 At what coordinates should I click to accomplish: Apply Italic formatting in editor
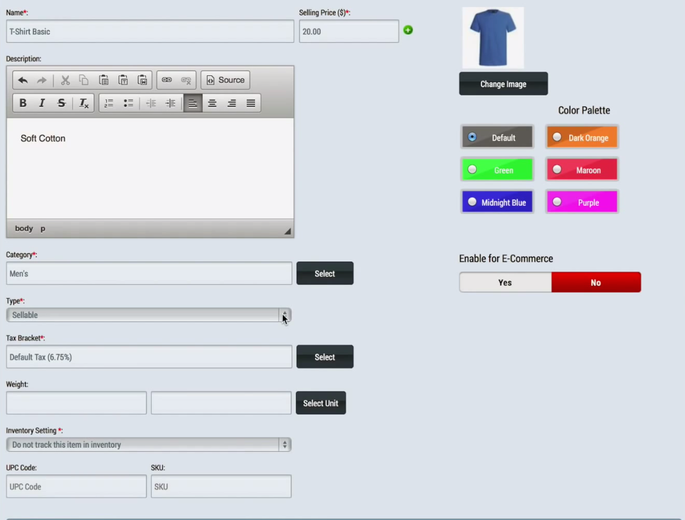(42, 103)
